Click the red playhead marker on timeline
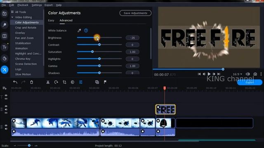 tap(165, 88)
